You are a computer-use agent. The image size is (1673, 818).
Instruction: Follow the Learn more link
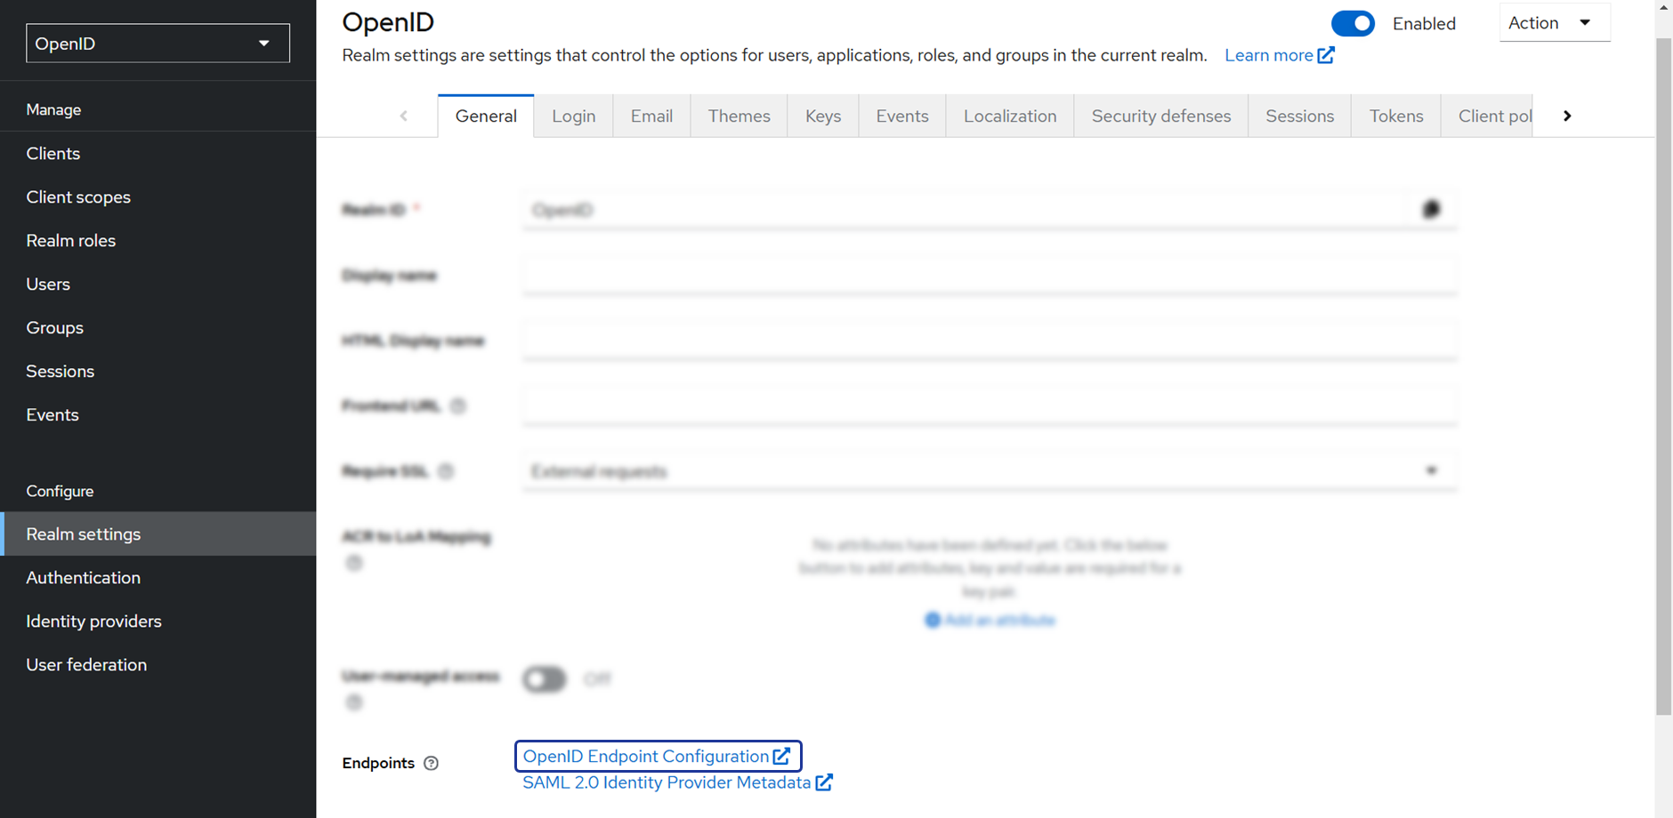(x=1279, y=55)
